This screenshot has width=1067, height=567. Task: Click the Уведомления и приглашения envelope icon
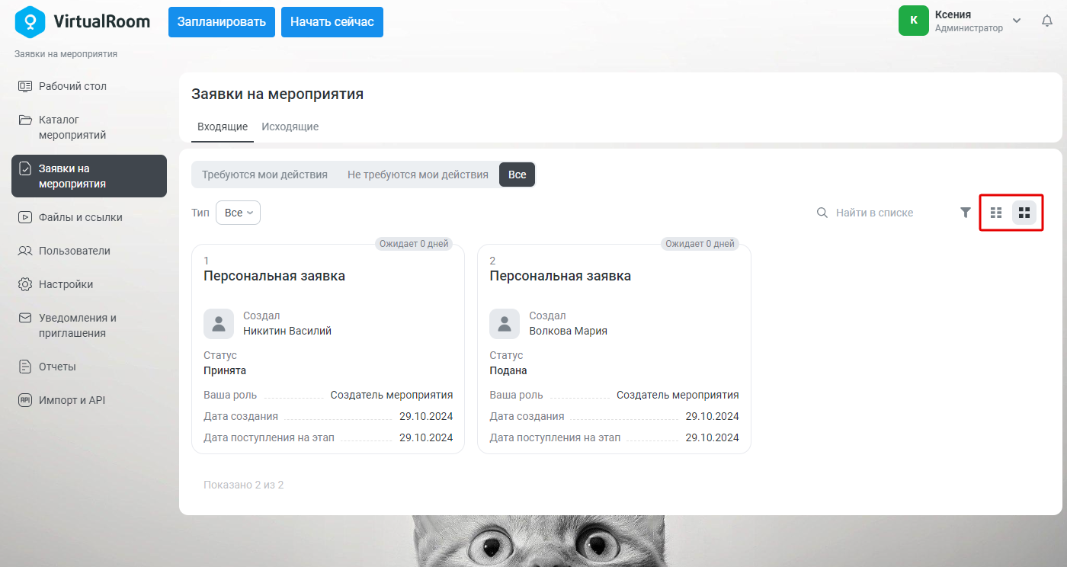click(25, 318)
